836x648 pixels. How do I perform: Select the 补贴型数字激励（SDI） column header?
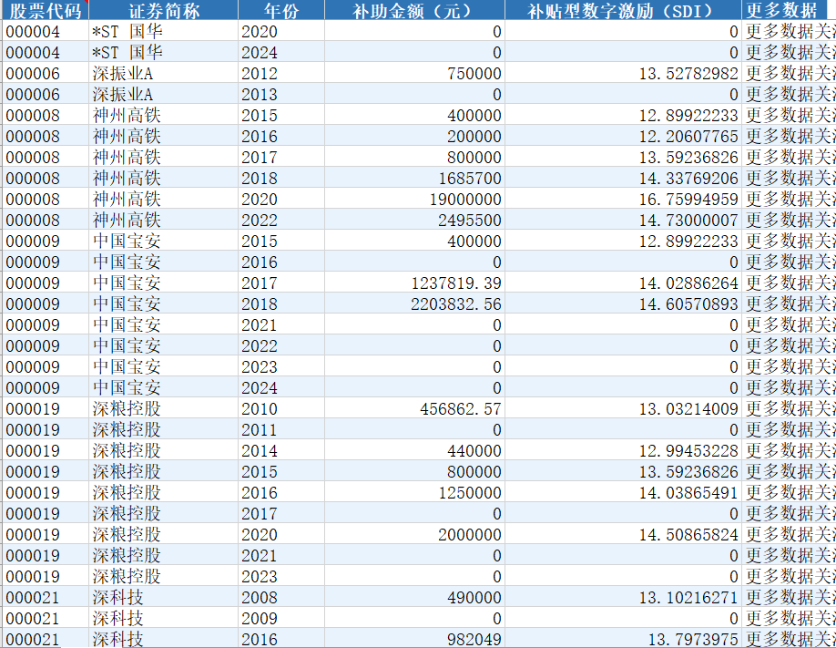coord(623,10)
